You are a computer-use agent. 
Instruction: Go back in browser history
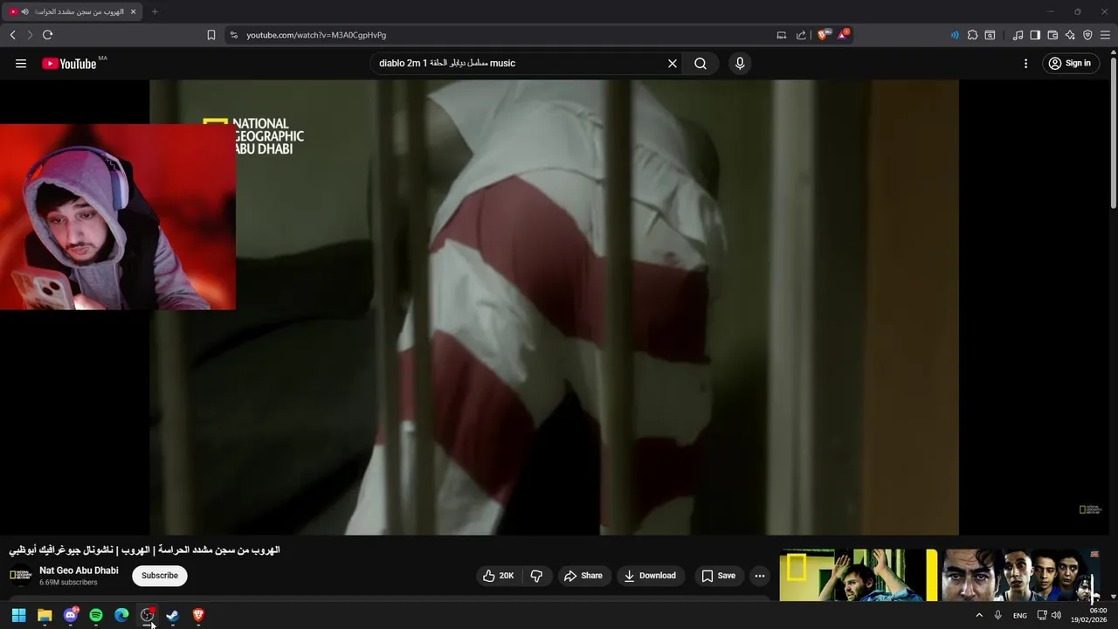[12, 35]
